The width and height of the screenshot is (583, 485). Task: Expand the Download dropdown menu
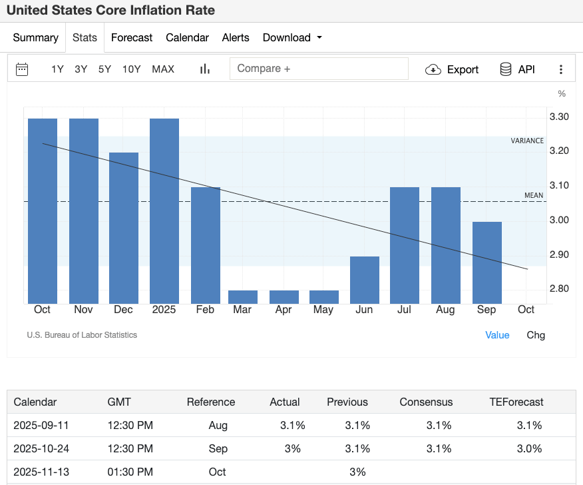(x=292, y=38)
